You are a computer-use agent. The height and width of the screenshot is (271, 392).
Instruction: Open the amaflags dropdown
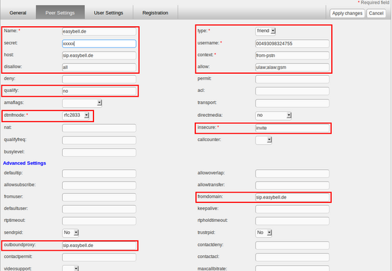82,103
